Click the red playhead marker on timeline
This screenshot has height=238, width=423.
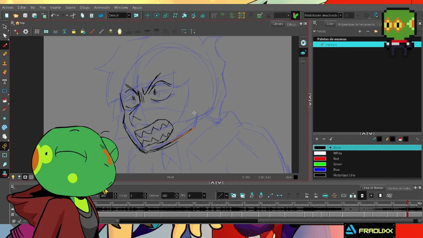(407, 203)
